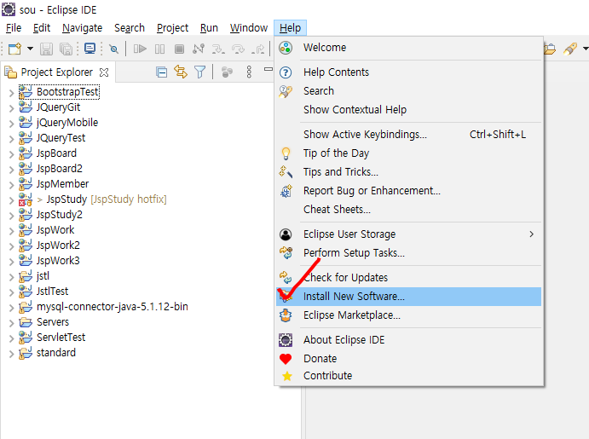Click the Save All toolbar icon
Viewport: 589px width, 439px height.
pyautogui.click(x=66, y=49)
